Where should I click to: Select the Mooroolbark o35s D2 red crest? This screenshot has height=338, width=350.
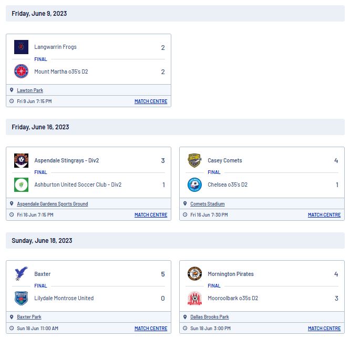[x=194, y=298]
